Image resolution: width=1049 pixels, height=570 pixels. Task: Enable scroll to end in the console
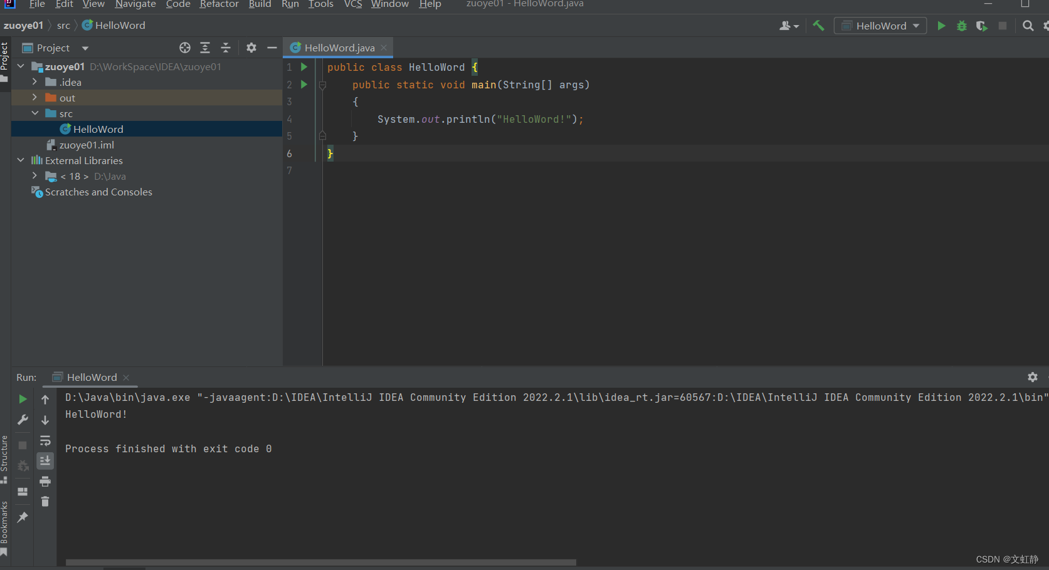(45, 460)
